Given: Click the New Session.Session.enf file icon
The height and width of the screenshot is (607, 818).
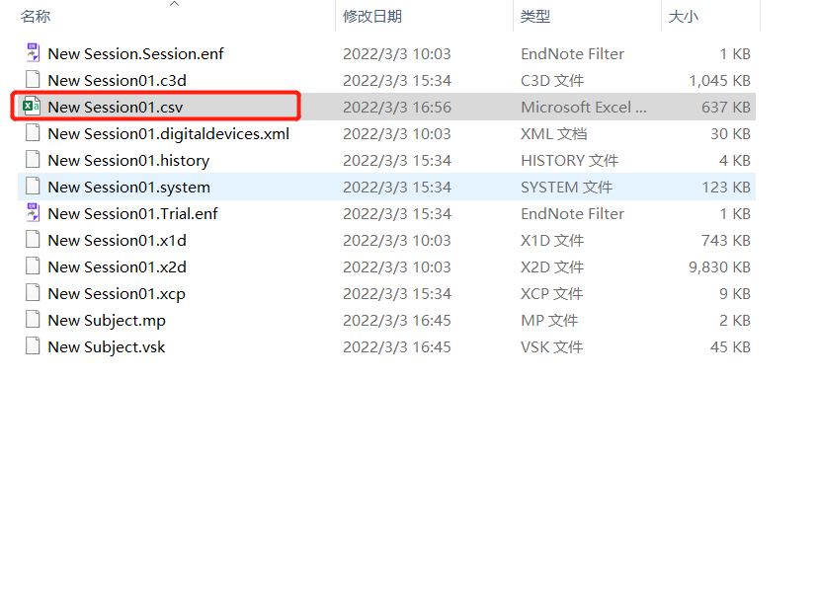Looking at the screenshot, I should click(33, 53).
